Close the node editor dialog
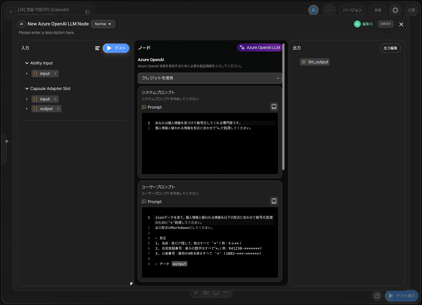 pos(401,24)
